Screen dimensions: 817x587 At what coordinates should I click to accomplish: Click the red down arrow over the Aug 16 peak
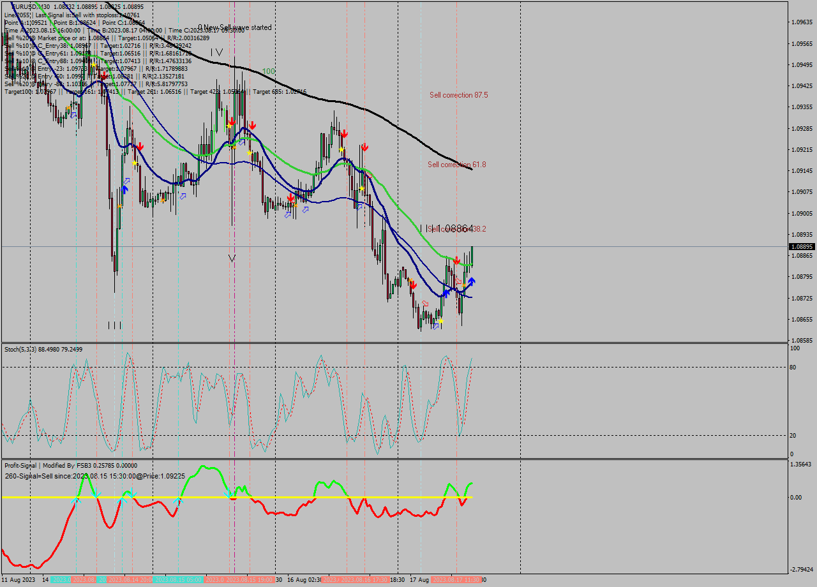(345, 134)
